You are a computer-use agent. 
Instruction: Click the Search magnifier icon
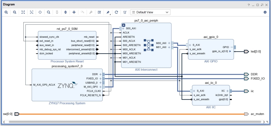(x=48, y=12)
